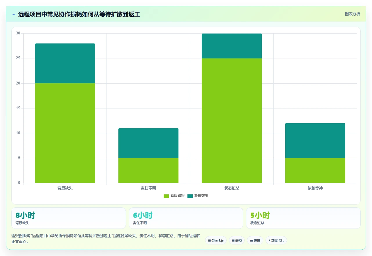Screen dimensions: 372x256
Task: Click the y-axis value 30
Action: click(x=18, y=33)
